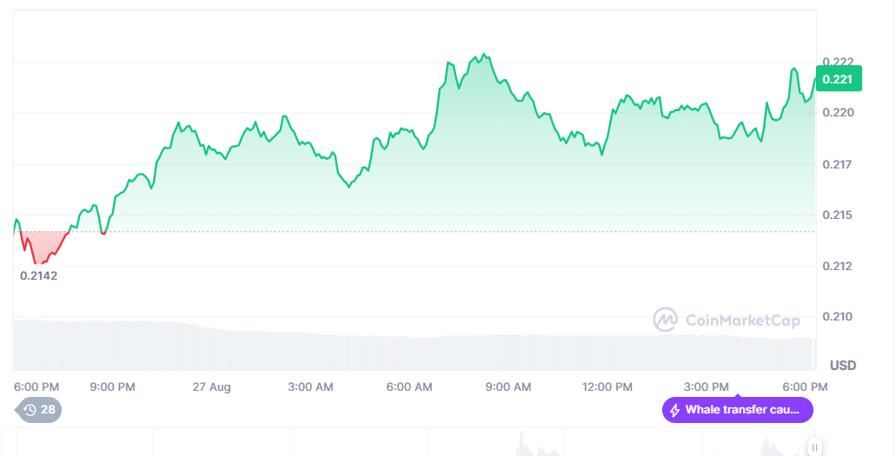Image resolution: width=896 pixels, height=456 pixels.
Task: Click the 0.222 price axis label
Action: 838,62
